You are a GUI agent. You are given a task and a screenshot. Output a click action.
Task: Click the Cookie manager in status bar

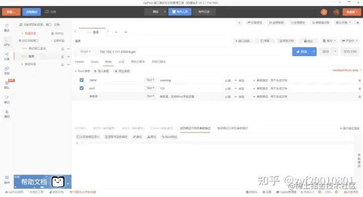pos(286,192)
